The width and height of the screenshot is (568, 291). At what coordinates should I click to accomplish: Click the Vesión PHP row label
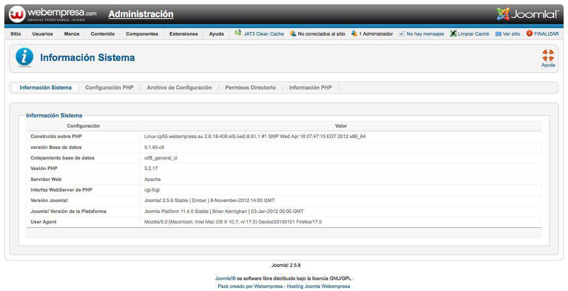pos(44,169)
